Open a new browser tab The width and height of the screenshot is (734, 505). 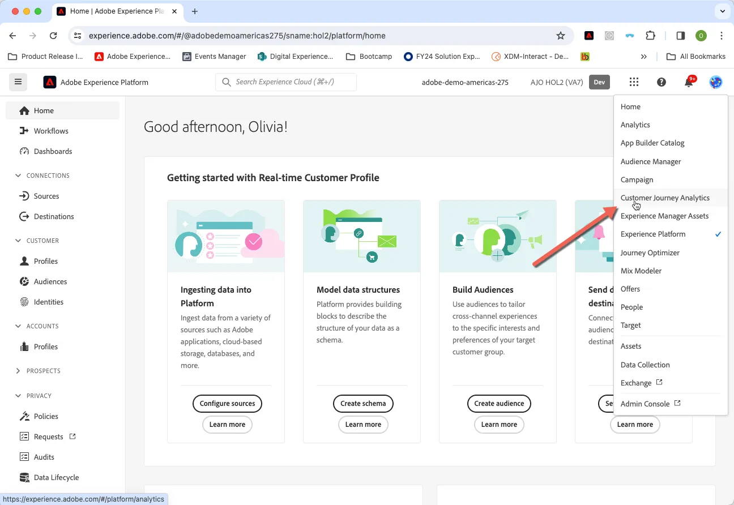pyautogui.click(x=195, y=11)
